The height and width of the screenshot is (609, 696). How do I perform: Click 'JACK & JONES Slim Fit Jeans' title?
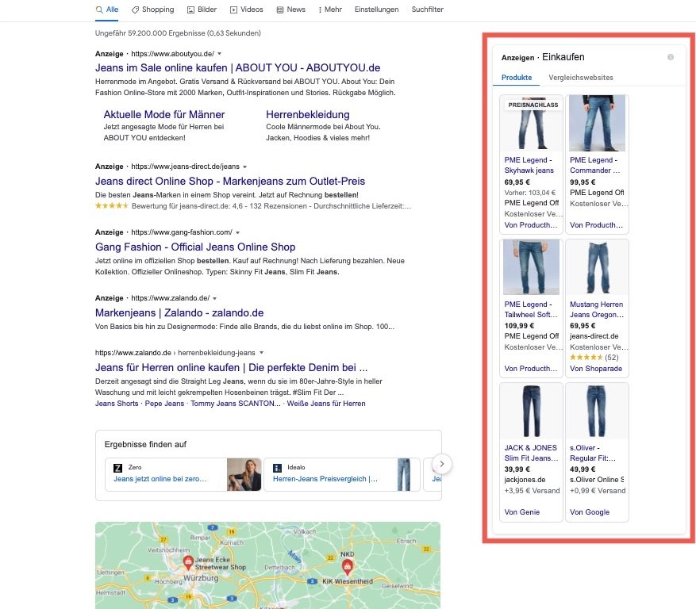pos(531,454)
